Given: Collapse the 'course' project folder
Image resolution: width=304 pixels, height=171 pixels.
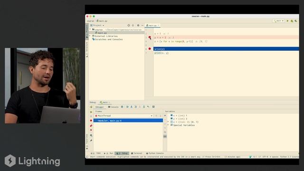Looking at the screenshot, I should pyautogui.click(x=90, y=29).
